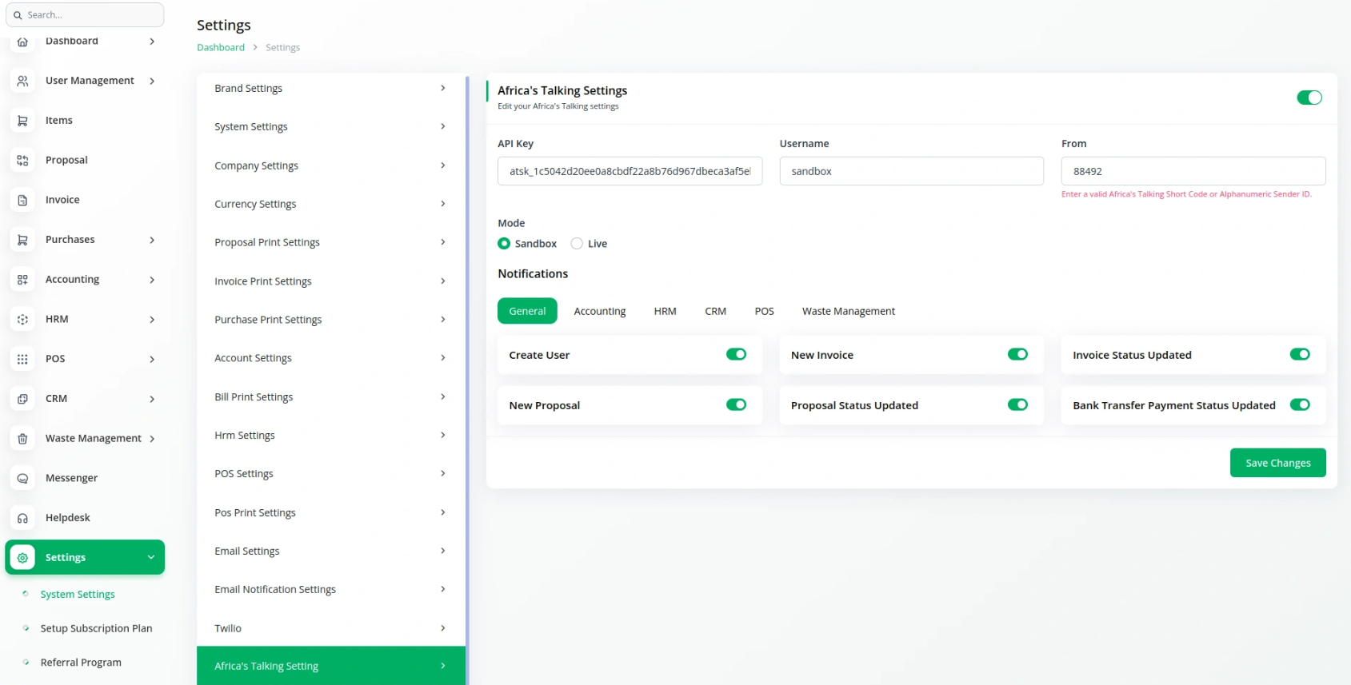Viewport: 1351px width, 685px height.
Task: Expand HRM submenu arrow
Action: click(152, 320)
